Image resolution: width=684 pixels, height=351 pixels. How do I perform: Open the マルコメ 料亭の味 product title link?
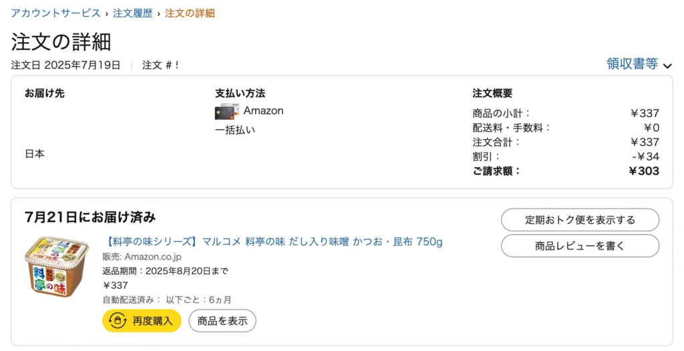(273, 241)
